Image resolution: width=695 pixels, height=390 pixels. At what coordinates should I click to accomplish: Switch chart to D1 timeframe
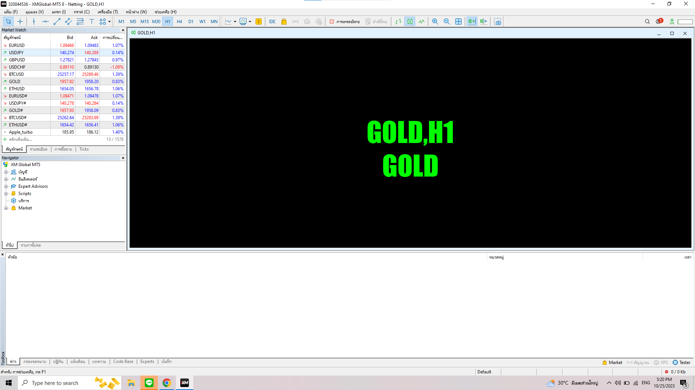coord(191,22)
